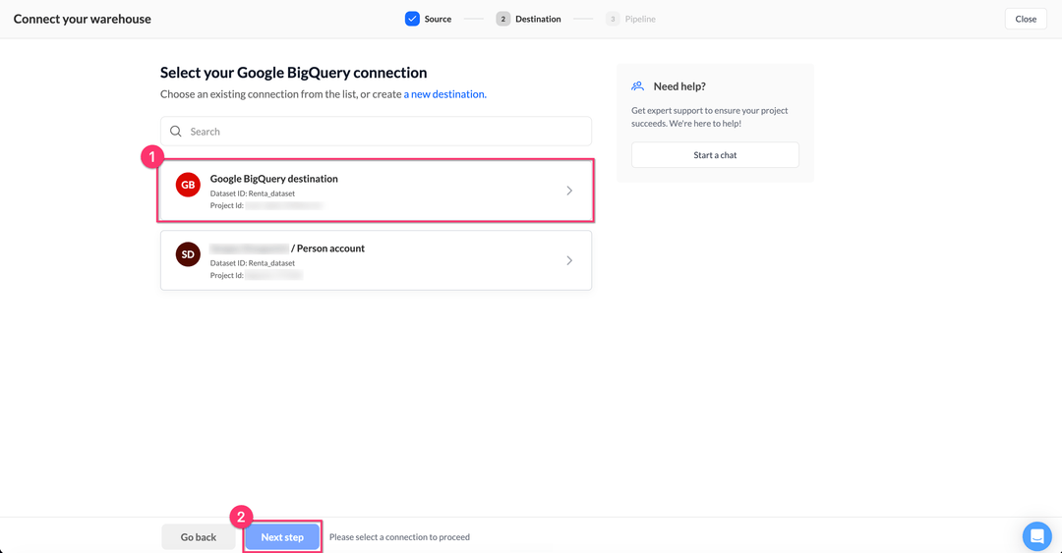
Task: Click the Need help people icon
Action: (637, 86)
